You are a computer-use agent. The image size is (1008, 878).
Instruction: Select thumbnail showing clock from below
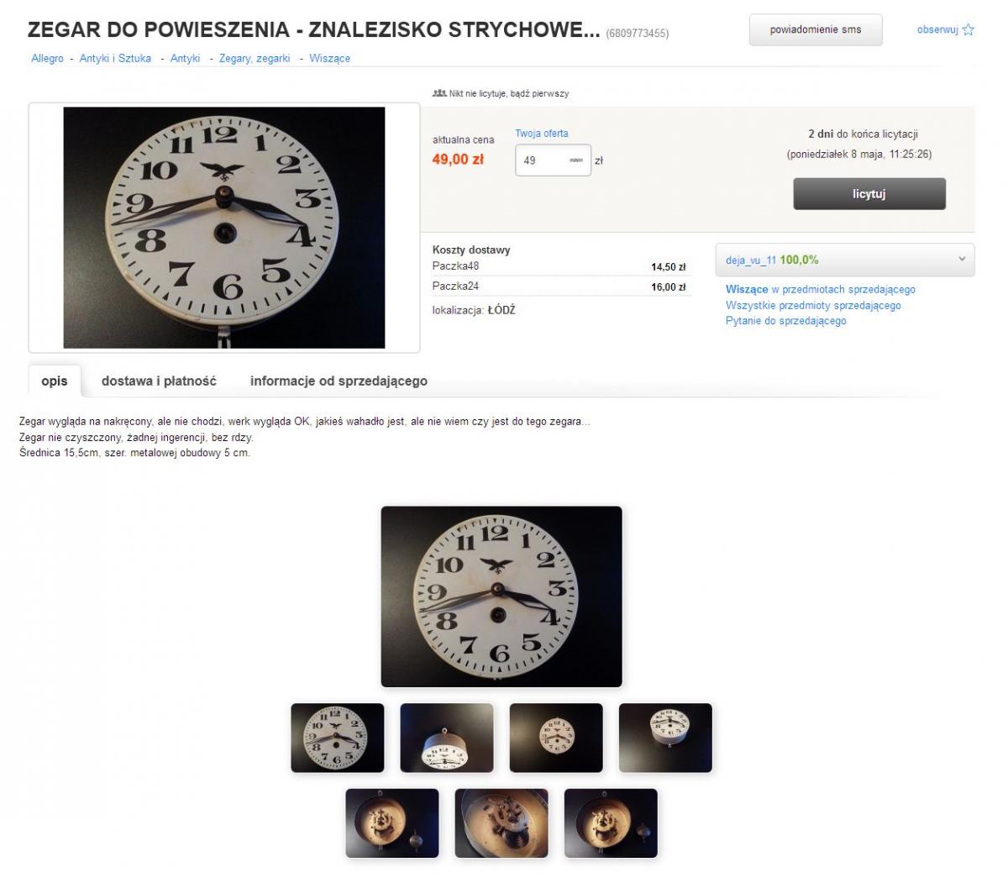(x=447, y=738)
